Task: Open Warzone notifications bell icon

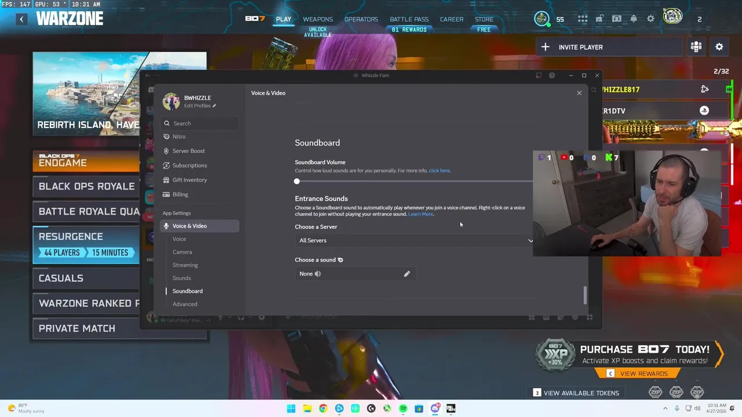Action: tap(634, 19)
